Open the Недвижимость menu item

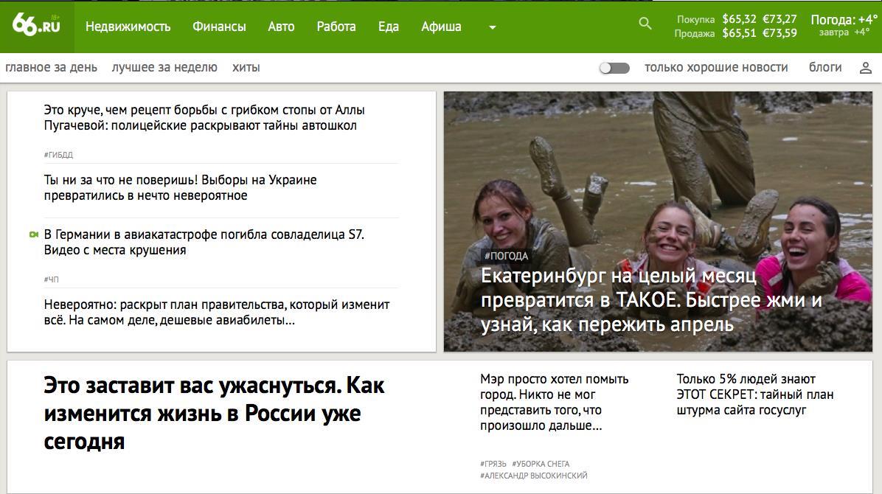[x=128, y=27]
